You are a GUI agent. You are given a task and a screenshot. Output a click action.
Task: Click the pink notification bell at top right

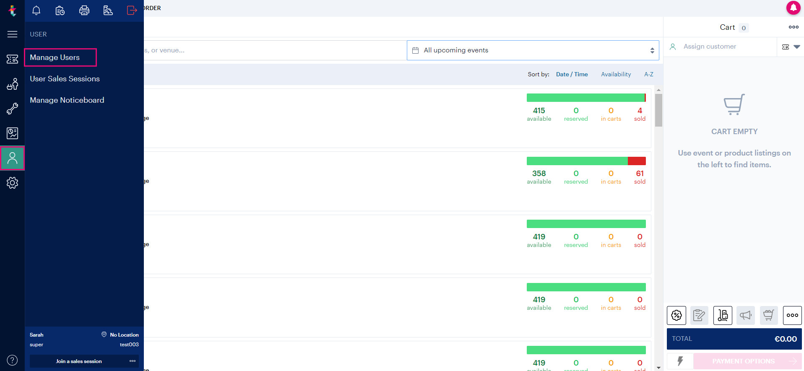[x=793, y=8]
